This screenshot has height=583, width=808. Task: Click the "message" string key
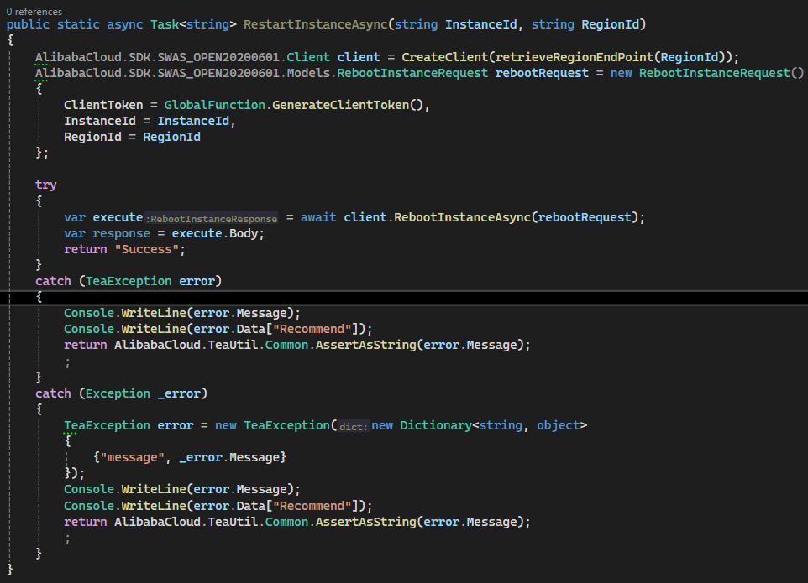tap(133, 457)
